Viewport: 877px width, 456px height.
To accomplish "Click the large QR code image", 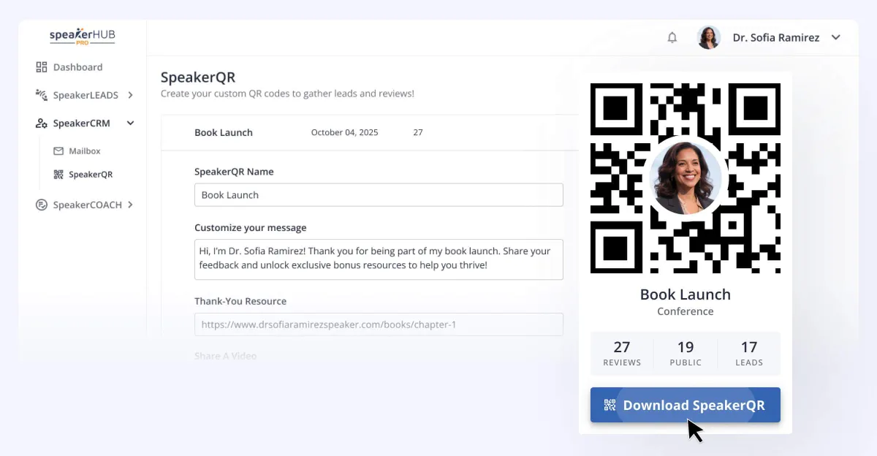I will pos(686,178).
